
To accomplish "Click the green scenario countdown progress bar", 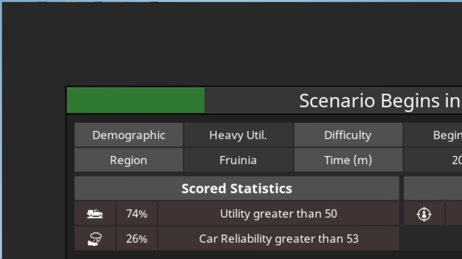I will coord(136,101).
